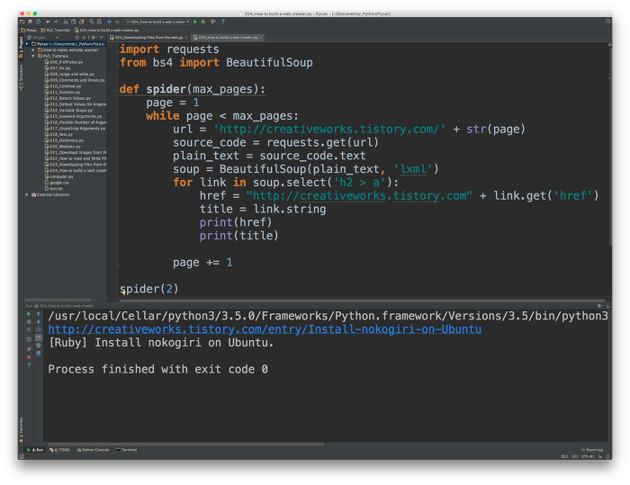Click the blue Help question mark in the Run panel
This screenshot has height=485, width=630.
pyautogui.click(x=29, y=364)
